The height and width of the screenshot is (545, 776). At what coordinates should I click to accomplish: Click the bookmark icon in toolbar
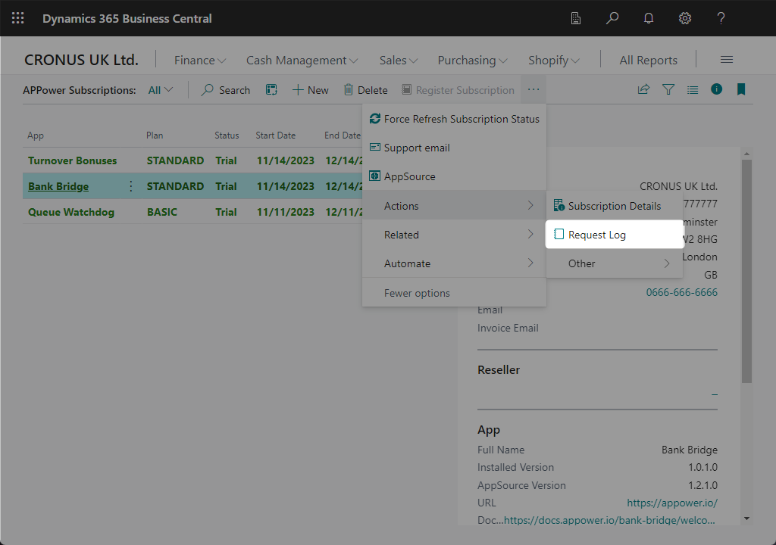740,89
